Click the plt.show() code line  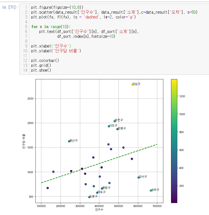pyautogui.click(x=41, y=70)
